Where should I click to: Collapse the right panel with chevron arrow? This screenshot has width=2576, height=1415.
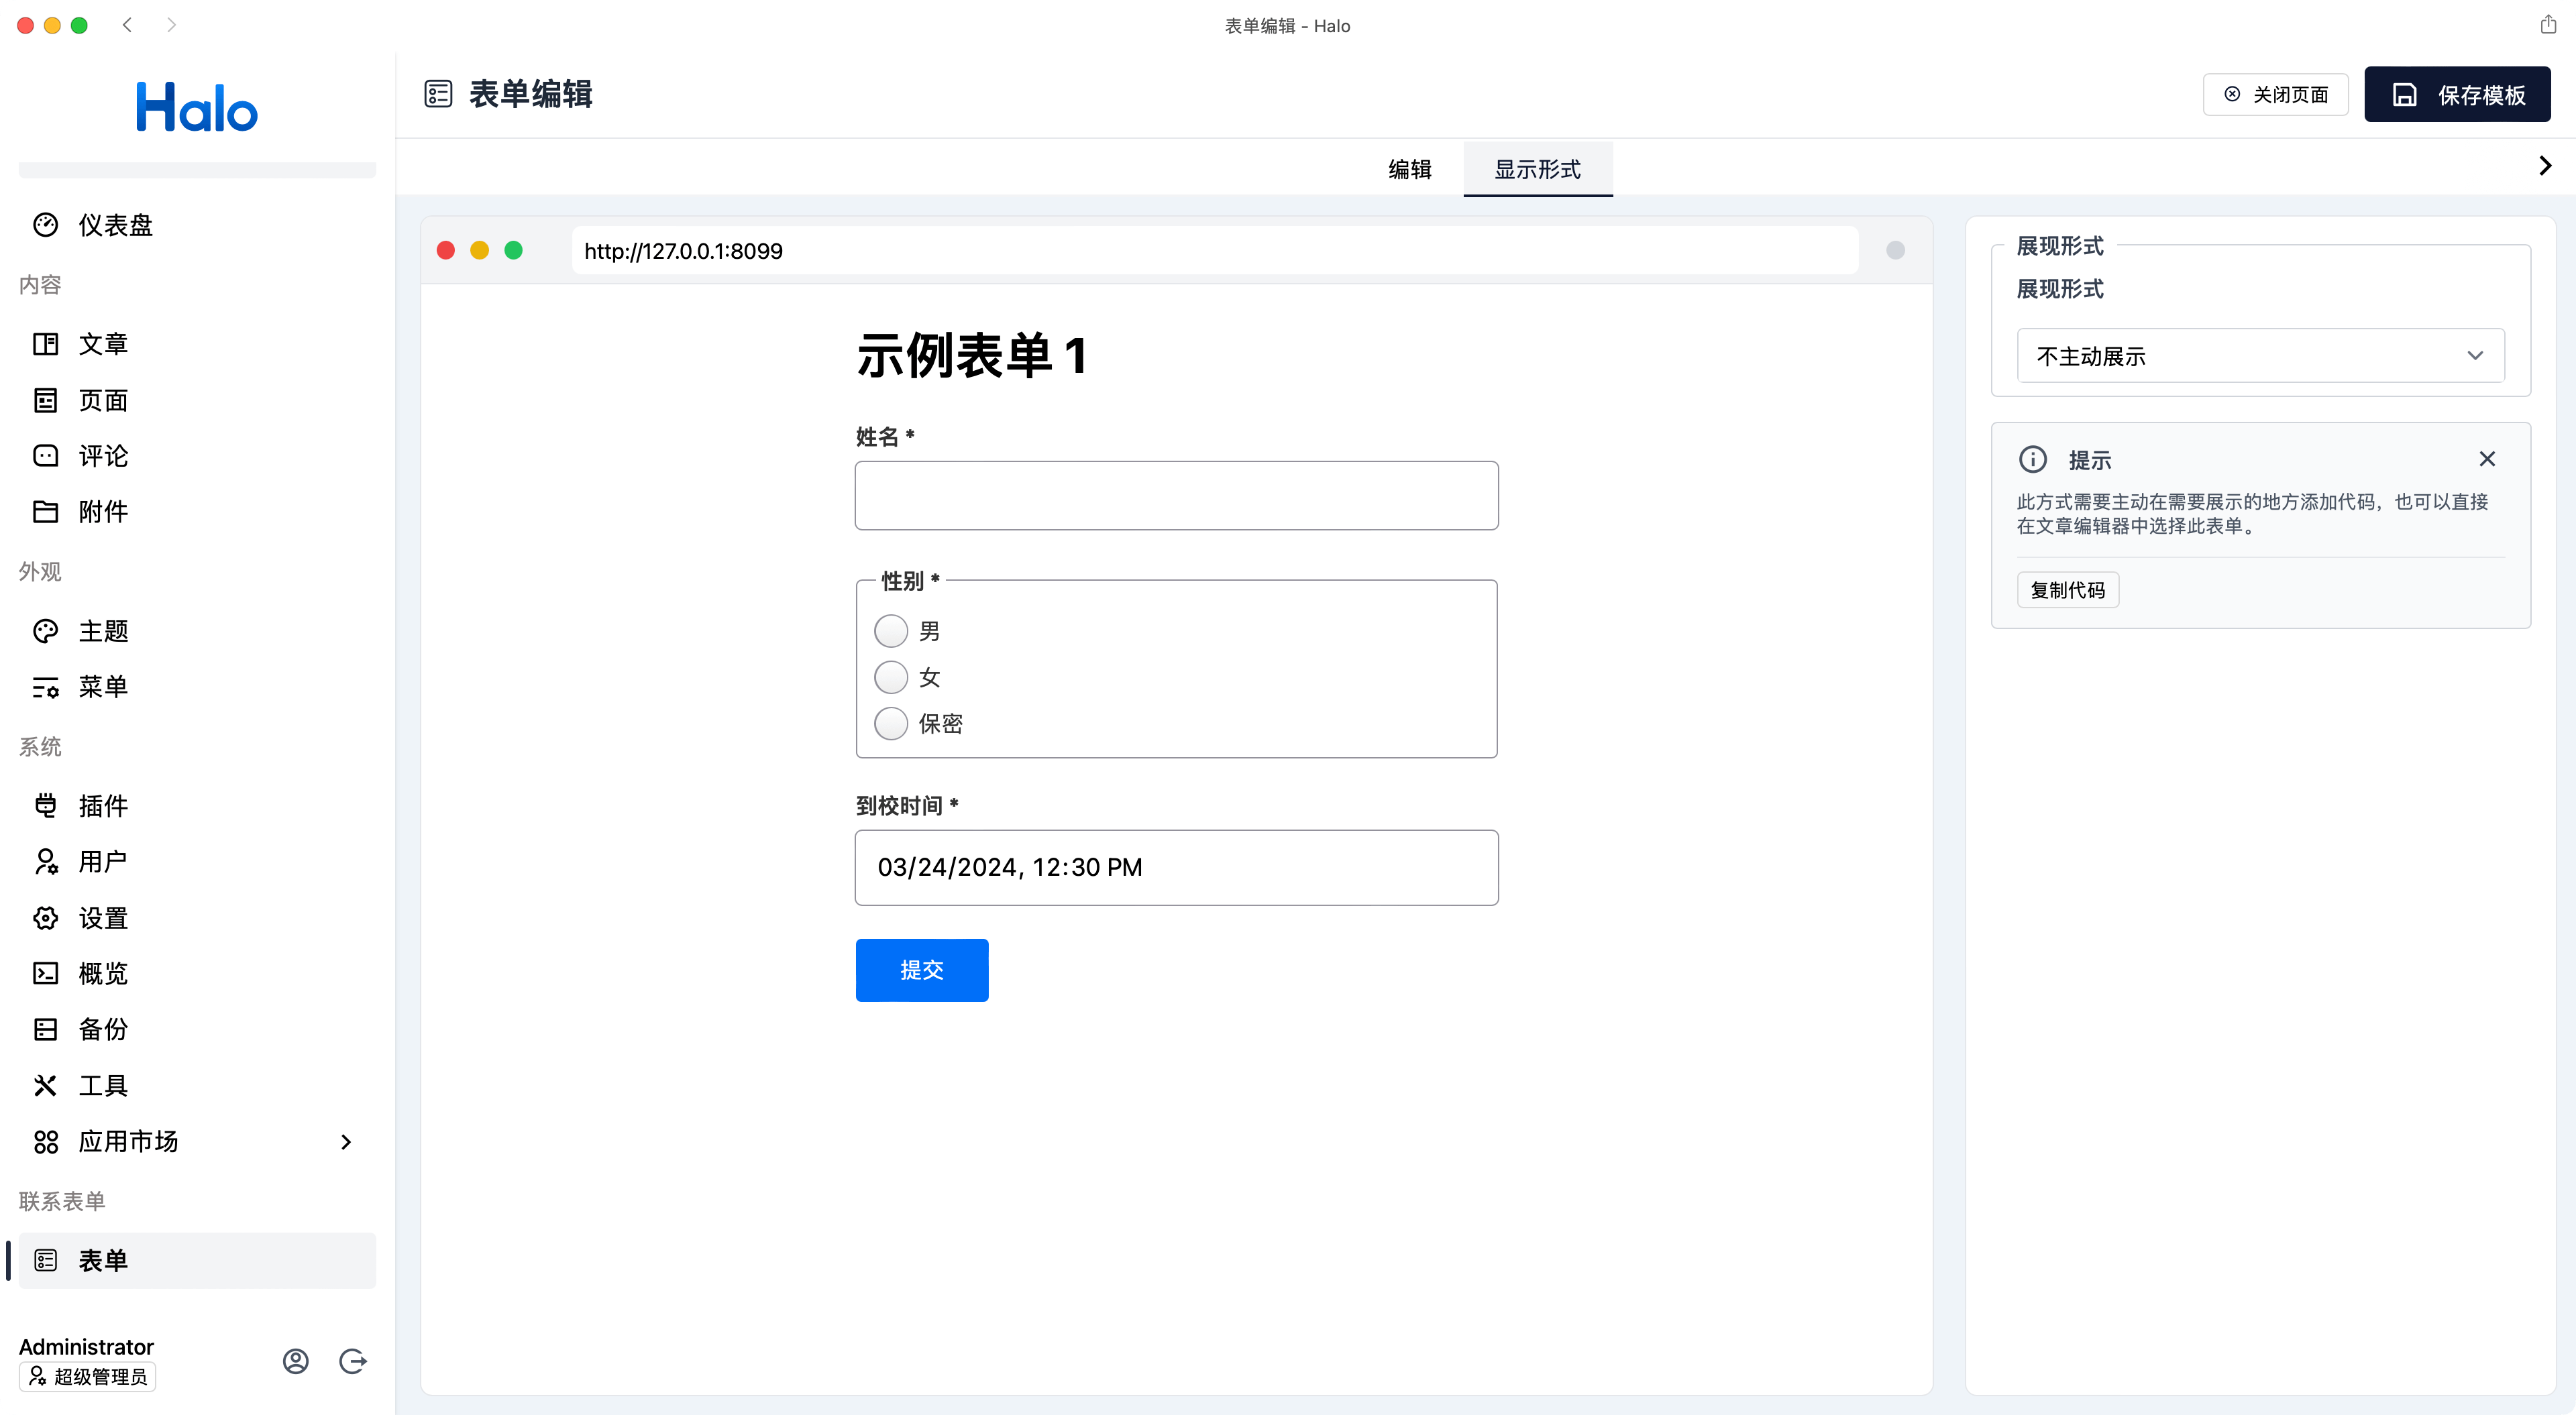click(2545, 166)
